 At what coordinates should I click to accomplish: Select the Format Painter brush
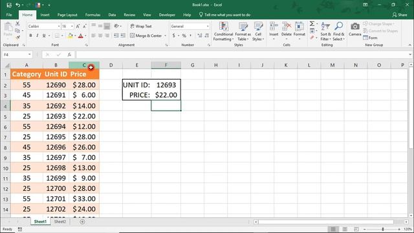click(17, 38)
